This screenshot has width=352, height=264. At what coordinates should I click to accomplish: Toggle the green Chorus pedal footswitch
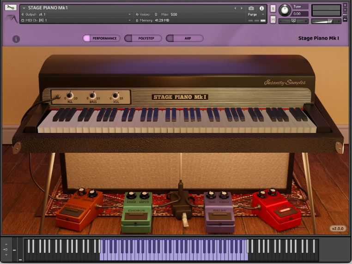pos(136,216)
